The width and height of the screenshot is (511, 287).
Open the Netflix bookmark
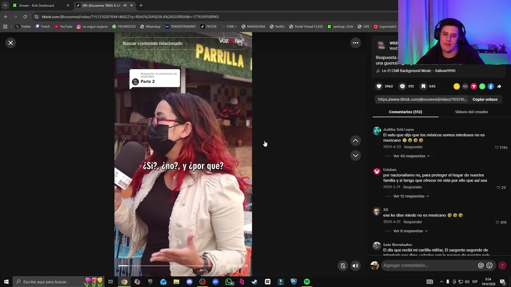tap(277, 27)
